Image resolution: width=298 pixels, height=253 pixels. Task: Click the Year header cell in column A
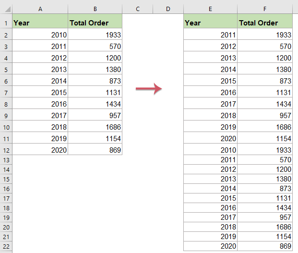click(40, 23)
